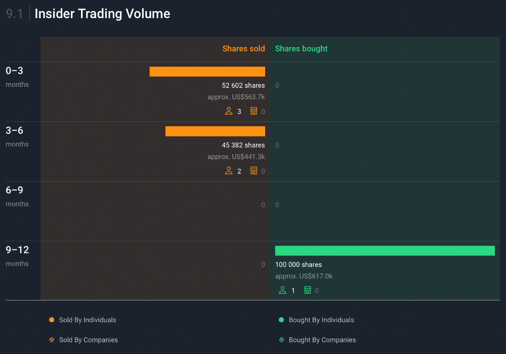Select the green 9–12 months shares bought bar

tap(385, 251)
